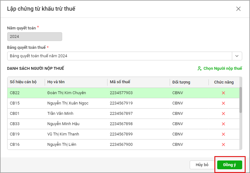
Task: Click the Đối tượng column header
Action: pos(181,82)
